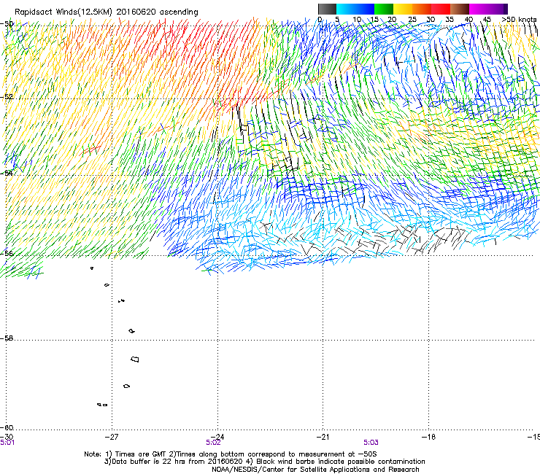This screenshot has height=474, width=540.
Task: Click the 5:02 purple time marker
Action: coord(214,443)
